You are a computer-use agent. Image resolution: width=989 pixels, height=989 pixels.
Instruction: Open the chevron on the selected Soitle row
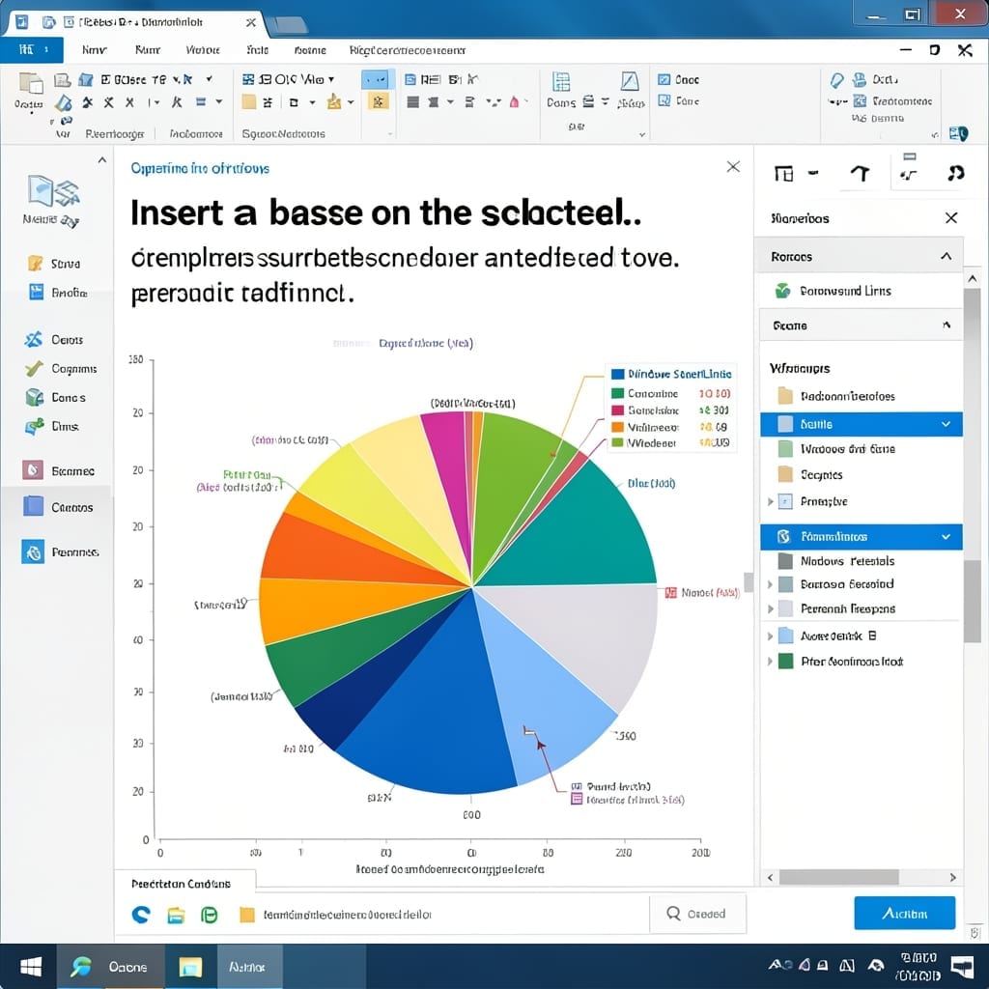coord(947,425)
